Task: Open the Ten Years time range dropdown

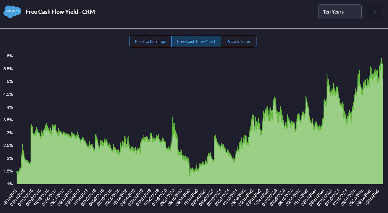Action: coord(340,12)
